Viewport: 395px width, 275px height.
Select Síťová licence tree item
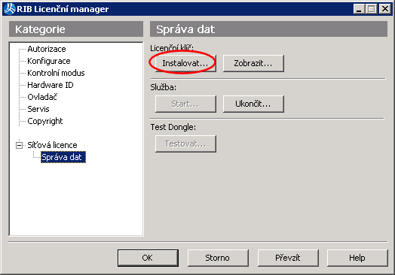click(52, 145)
